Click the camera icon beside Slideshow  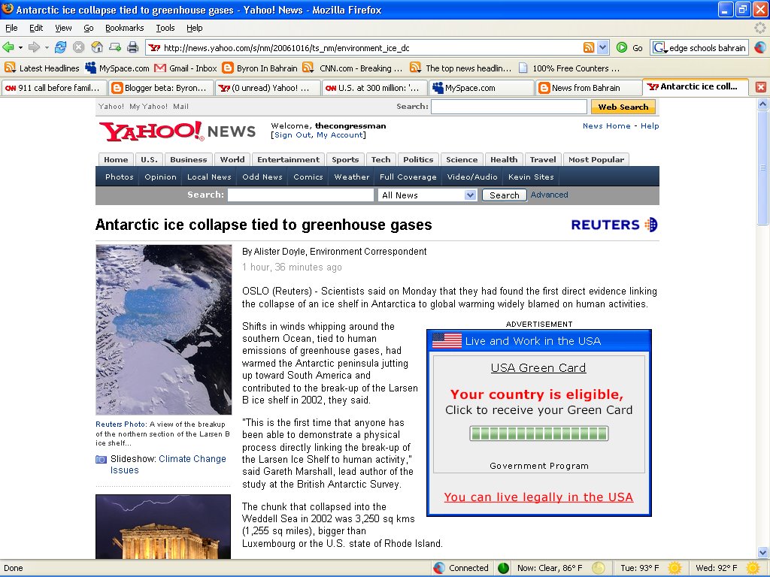[101, 460]
